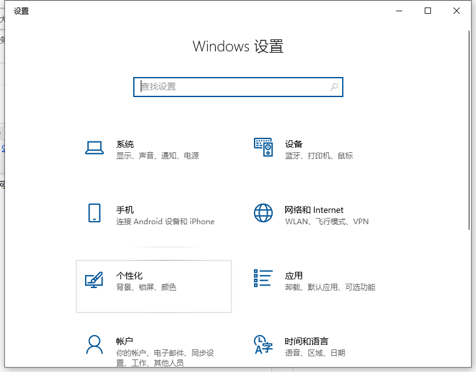Viewport: 476px width, 372px height.
Task: Click the keyboard and speaker 设备 icon
Action: point(263,148)
